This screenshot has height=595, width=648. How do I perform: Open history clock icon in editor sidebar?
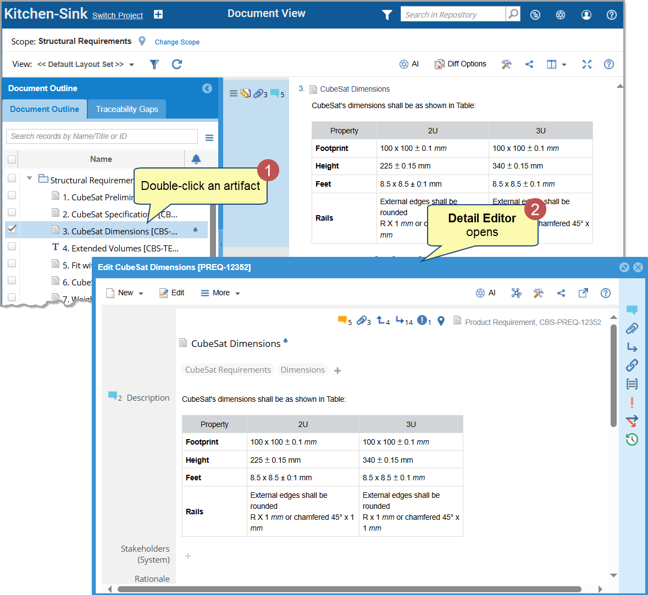632,439
